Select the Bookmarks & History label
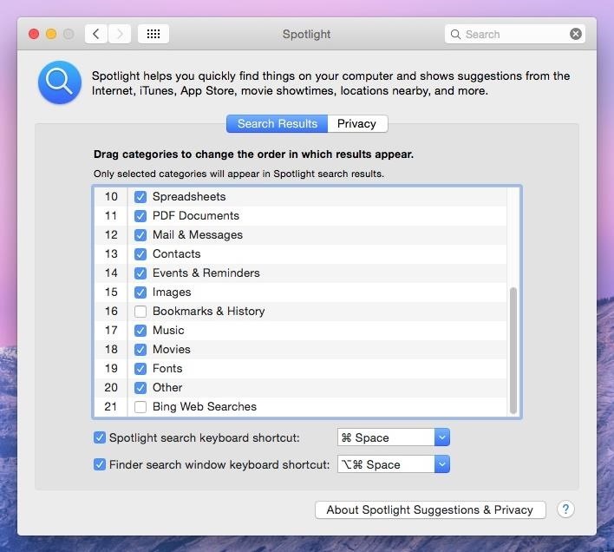Screen dimensions: 614x552 click(209, 312)
